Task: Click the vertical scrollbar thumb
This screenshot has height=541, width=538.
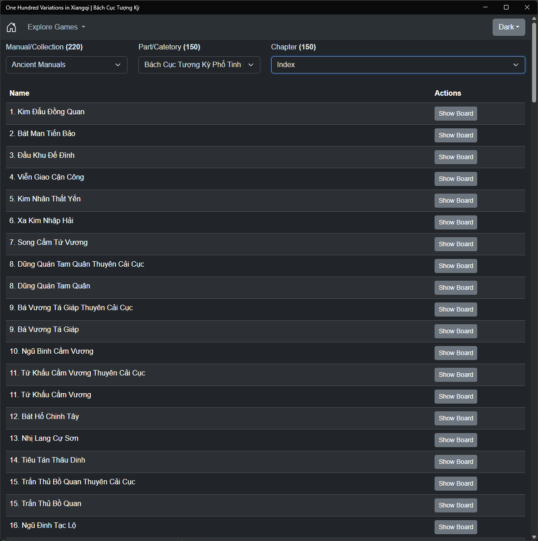Action: (534, 62)
